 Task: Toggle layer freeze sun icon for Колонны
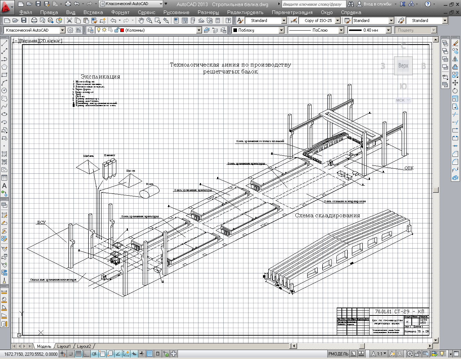(x=104, y=30)
